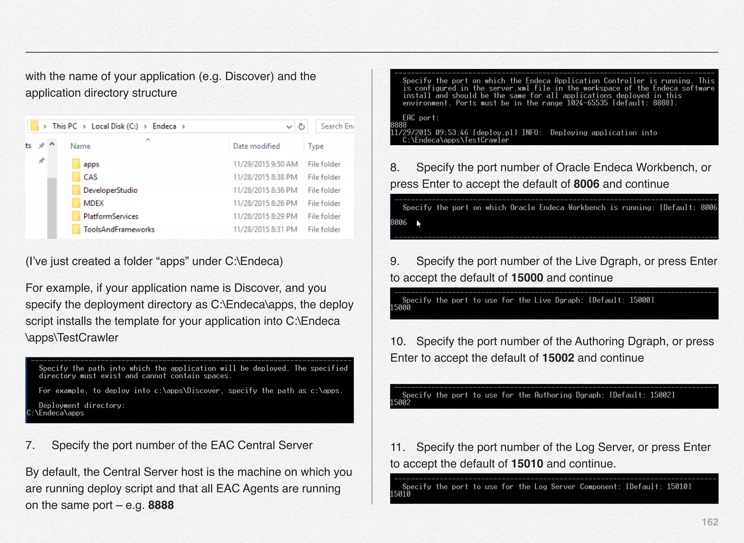Image resolution: width=744 pixels, height=543 pixels.
Task: Click the lower pin icon in navigation pane
Action: pos(42,160)
